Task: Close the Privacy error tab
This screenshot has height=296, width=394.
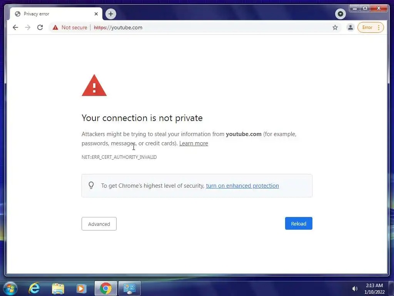Action: click(x=96, y=14)
